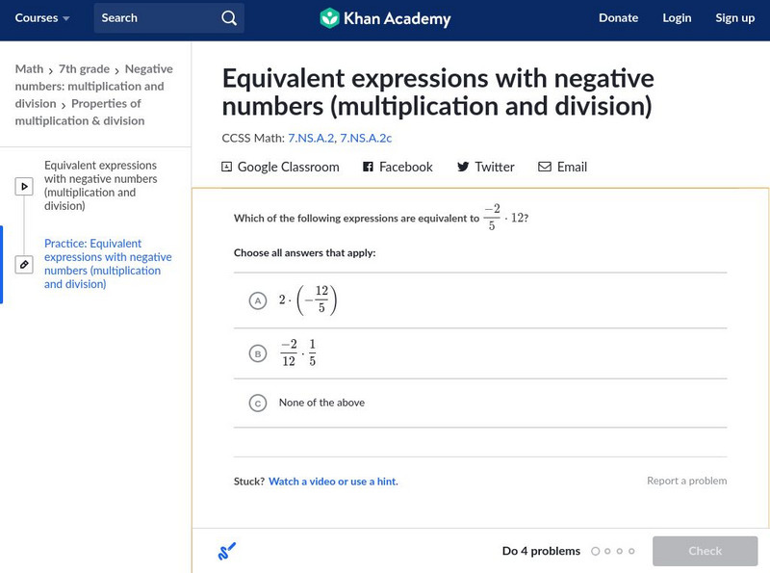Click Watch a video or use a hint
770x573 pixels.
click(x=333, y=482)
